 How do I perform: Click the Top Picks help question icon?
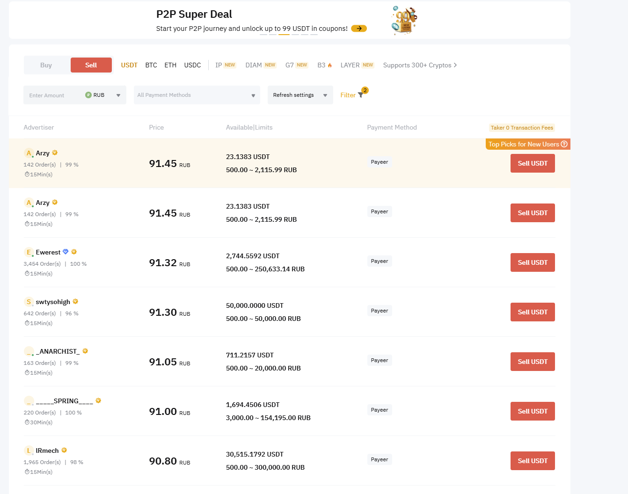click(564, 144)
